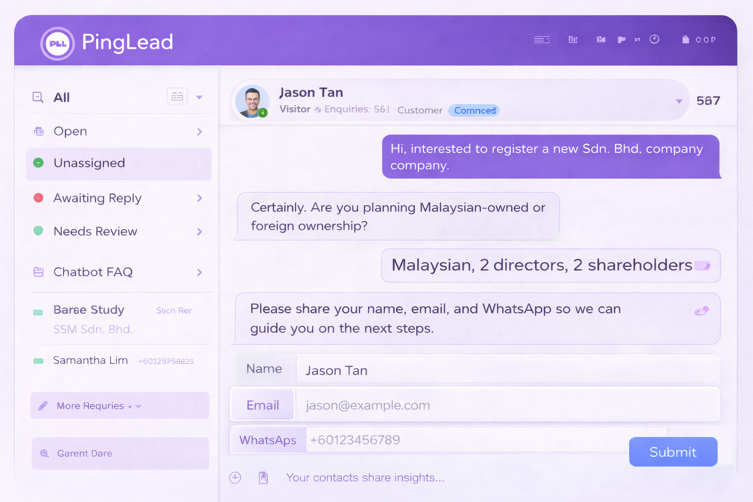
Task: Click the lock icon in the header
Action: 685,39
